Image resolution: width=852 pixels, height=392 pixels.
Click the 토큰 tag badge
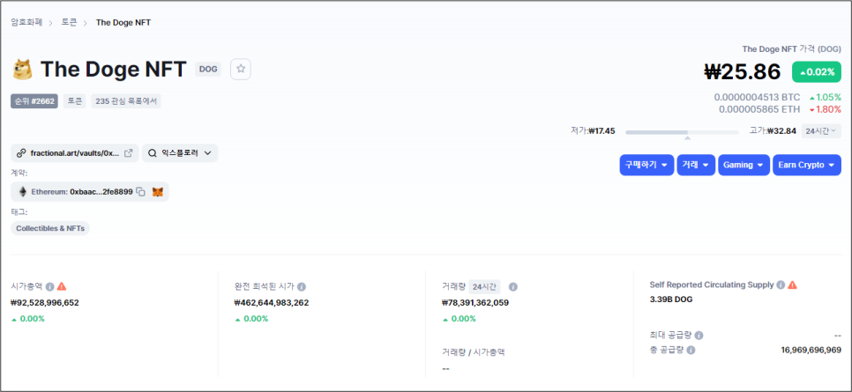[74, 101]
